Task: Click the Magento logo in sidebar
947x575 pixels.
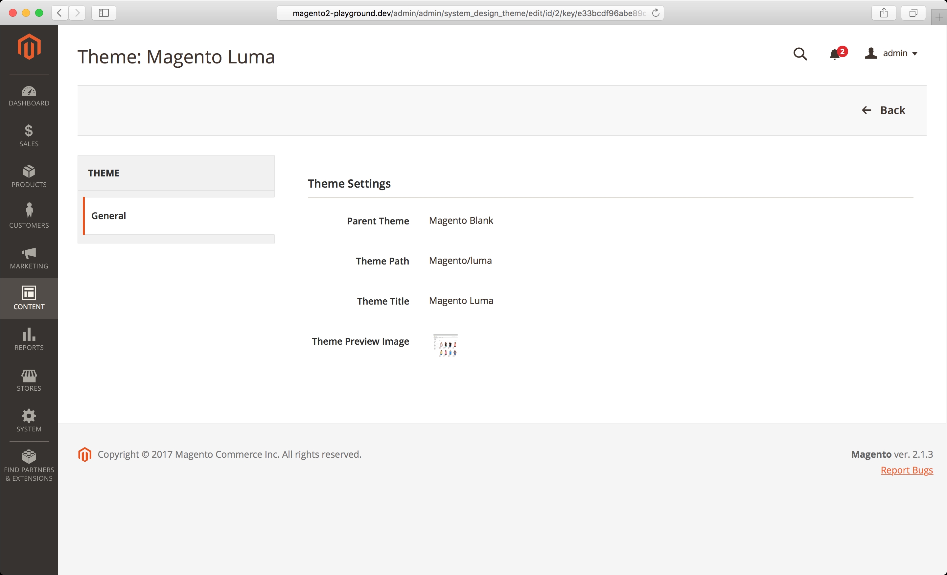Action: click(x=29, y=47)
